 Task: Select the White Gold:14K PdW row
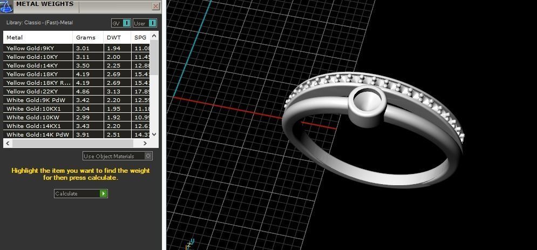tap(77, 134)
